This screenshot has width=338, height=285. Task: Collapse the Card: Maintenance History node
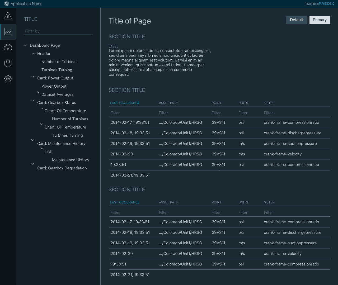click(x=33, y=140)
